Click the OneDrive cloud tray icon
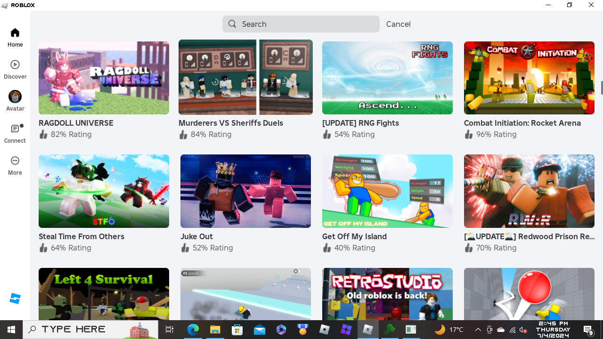This screenshot has height=339, width=603. [501, 330]
